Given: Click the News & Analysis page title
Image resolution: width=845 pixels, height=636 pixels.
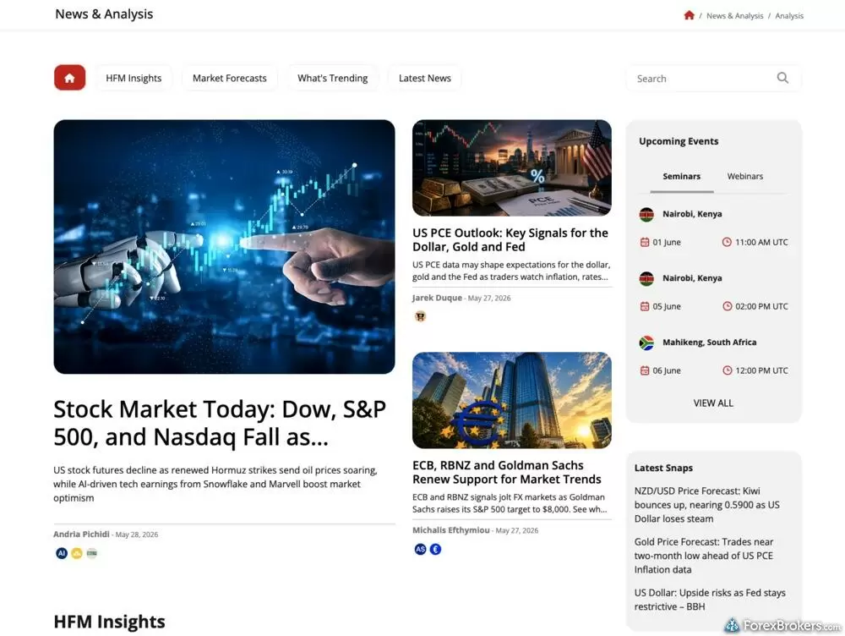Looking at the screenshot, I should (x=104, y=14).
